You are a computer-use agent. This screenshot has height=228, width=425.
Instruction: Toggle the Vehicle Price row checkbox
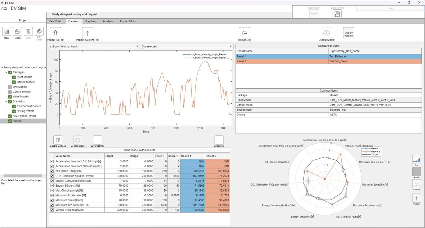52,210
